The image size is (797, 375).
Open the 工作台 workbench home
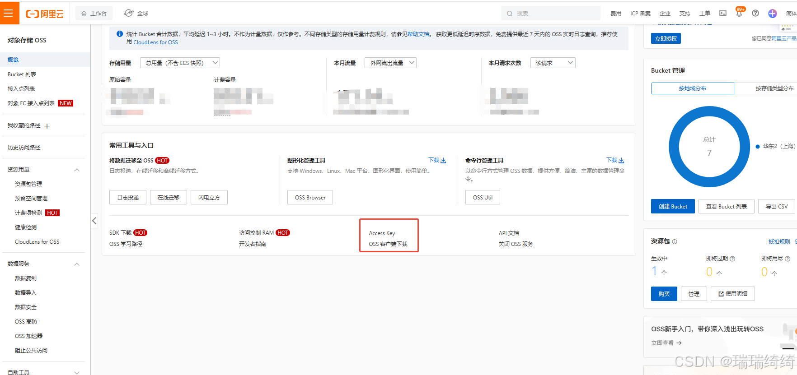pos(94,14)
